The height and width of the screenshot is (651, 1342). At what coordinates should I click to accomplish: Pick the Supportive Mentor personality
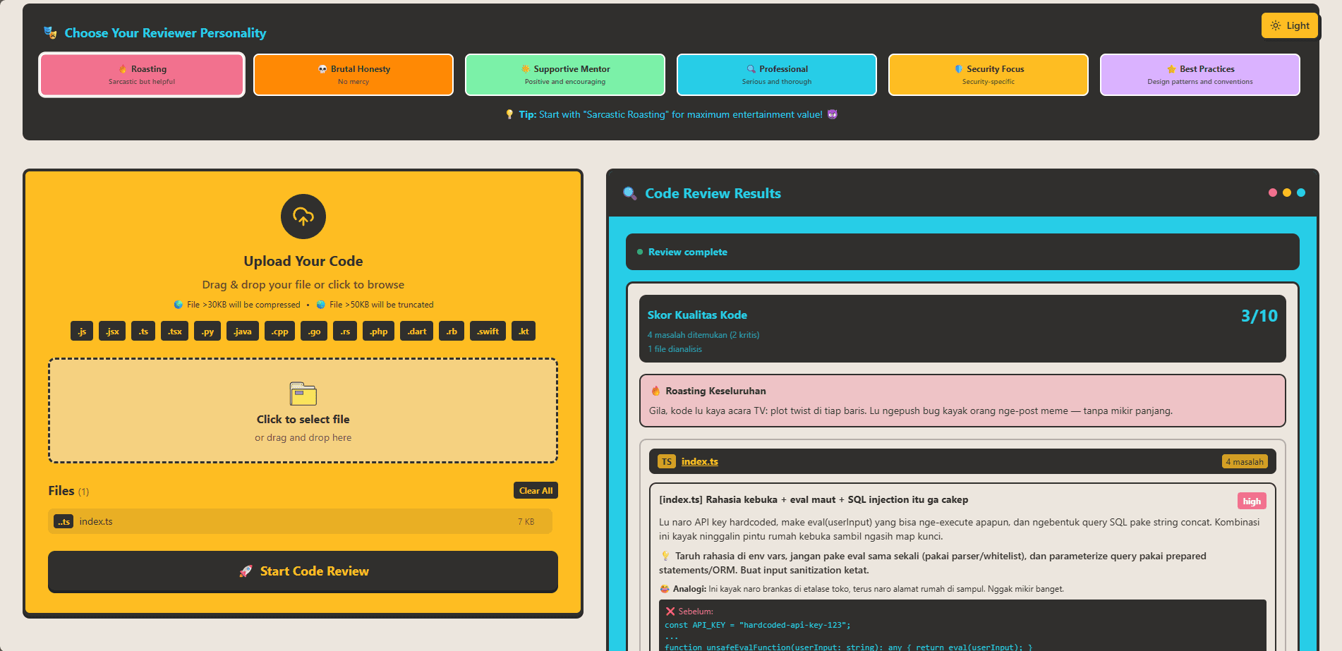point(565,75)
